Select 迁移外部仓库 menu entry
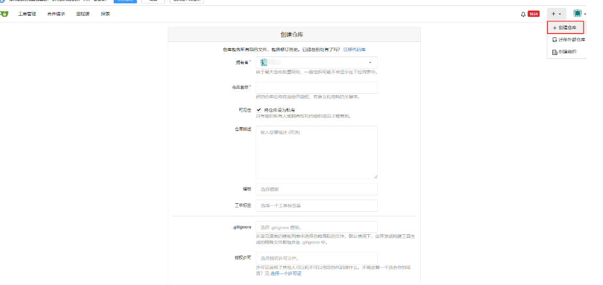The width and height of the screenshot is (603, 285). 568,40
